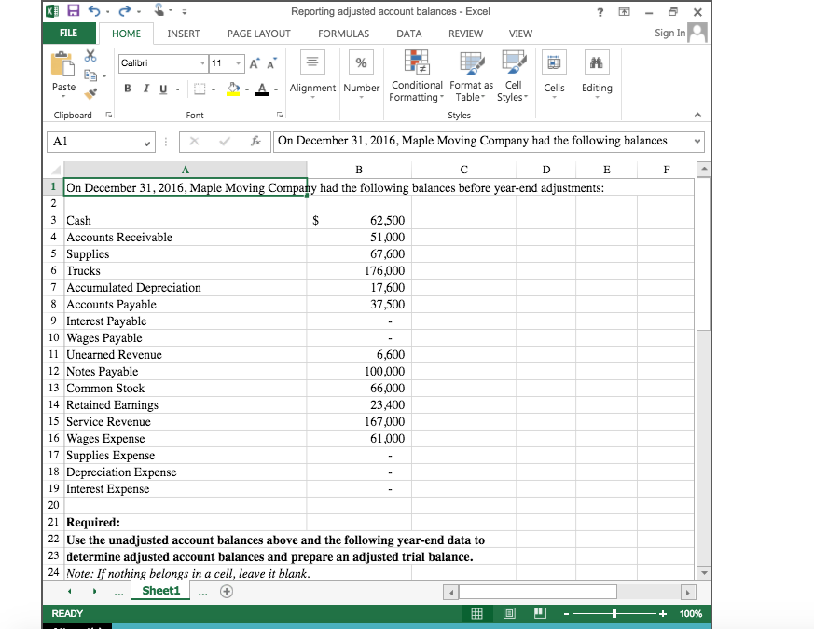The height and width of the screenshot is (629, 814).
Task: Toggle bold formatting
Action: point(127,89)
